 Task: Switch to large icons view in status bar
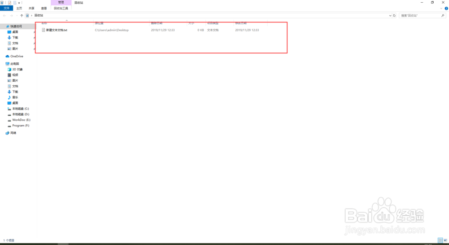(445, 241)
